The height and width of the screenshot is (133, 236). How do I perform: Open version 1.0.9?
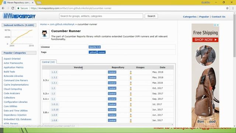[54, 115]
